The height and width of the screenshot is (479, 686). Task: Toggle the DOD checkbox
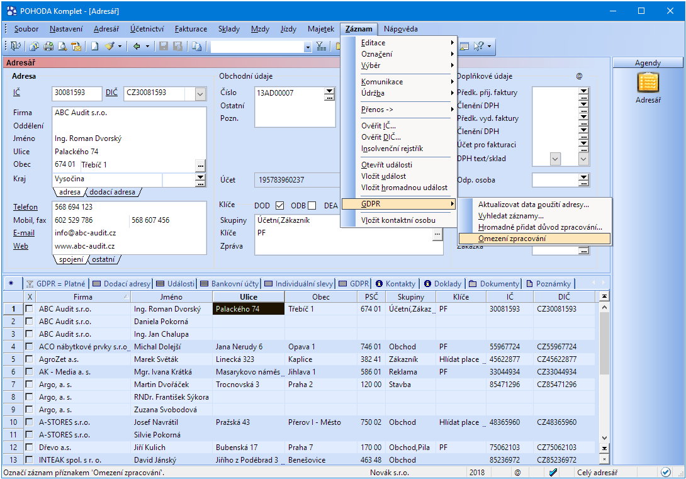pos(280,205)
